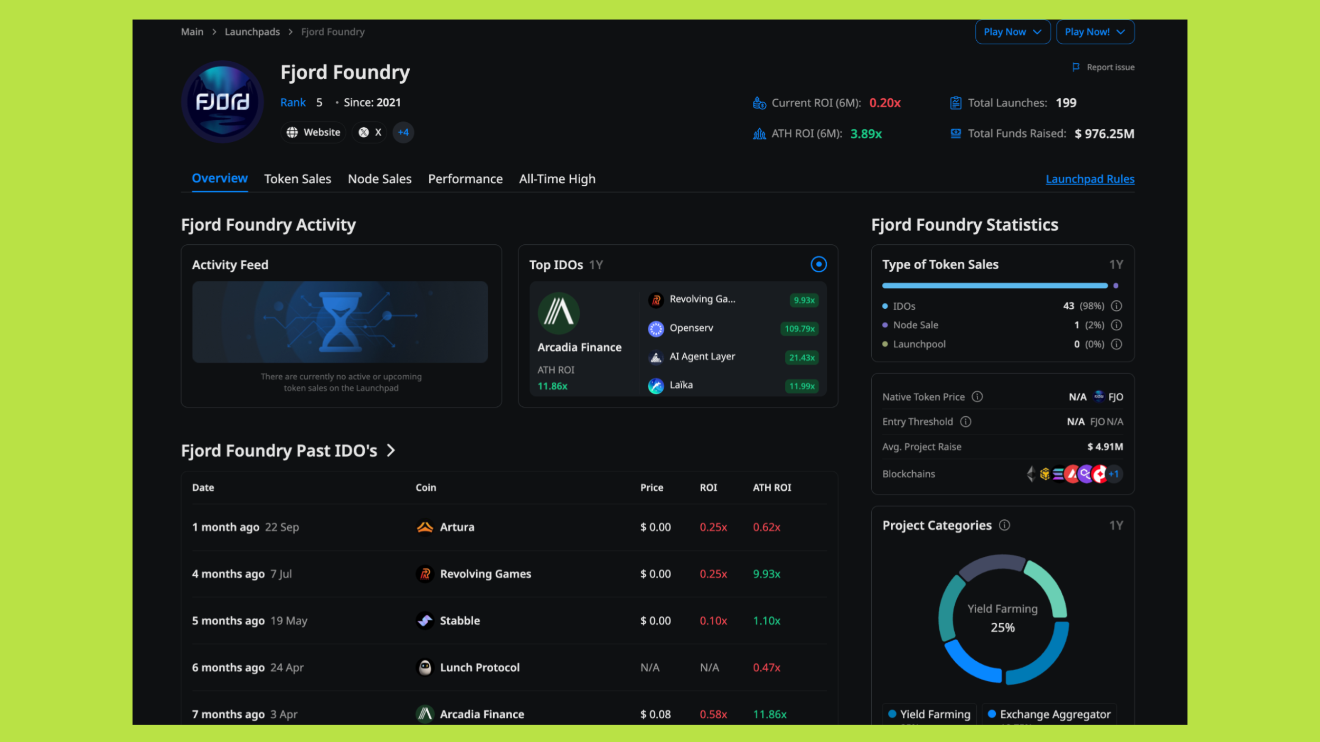Open the Launchpad Rules link

coord(1089,179)
